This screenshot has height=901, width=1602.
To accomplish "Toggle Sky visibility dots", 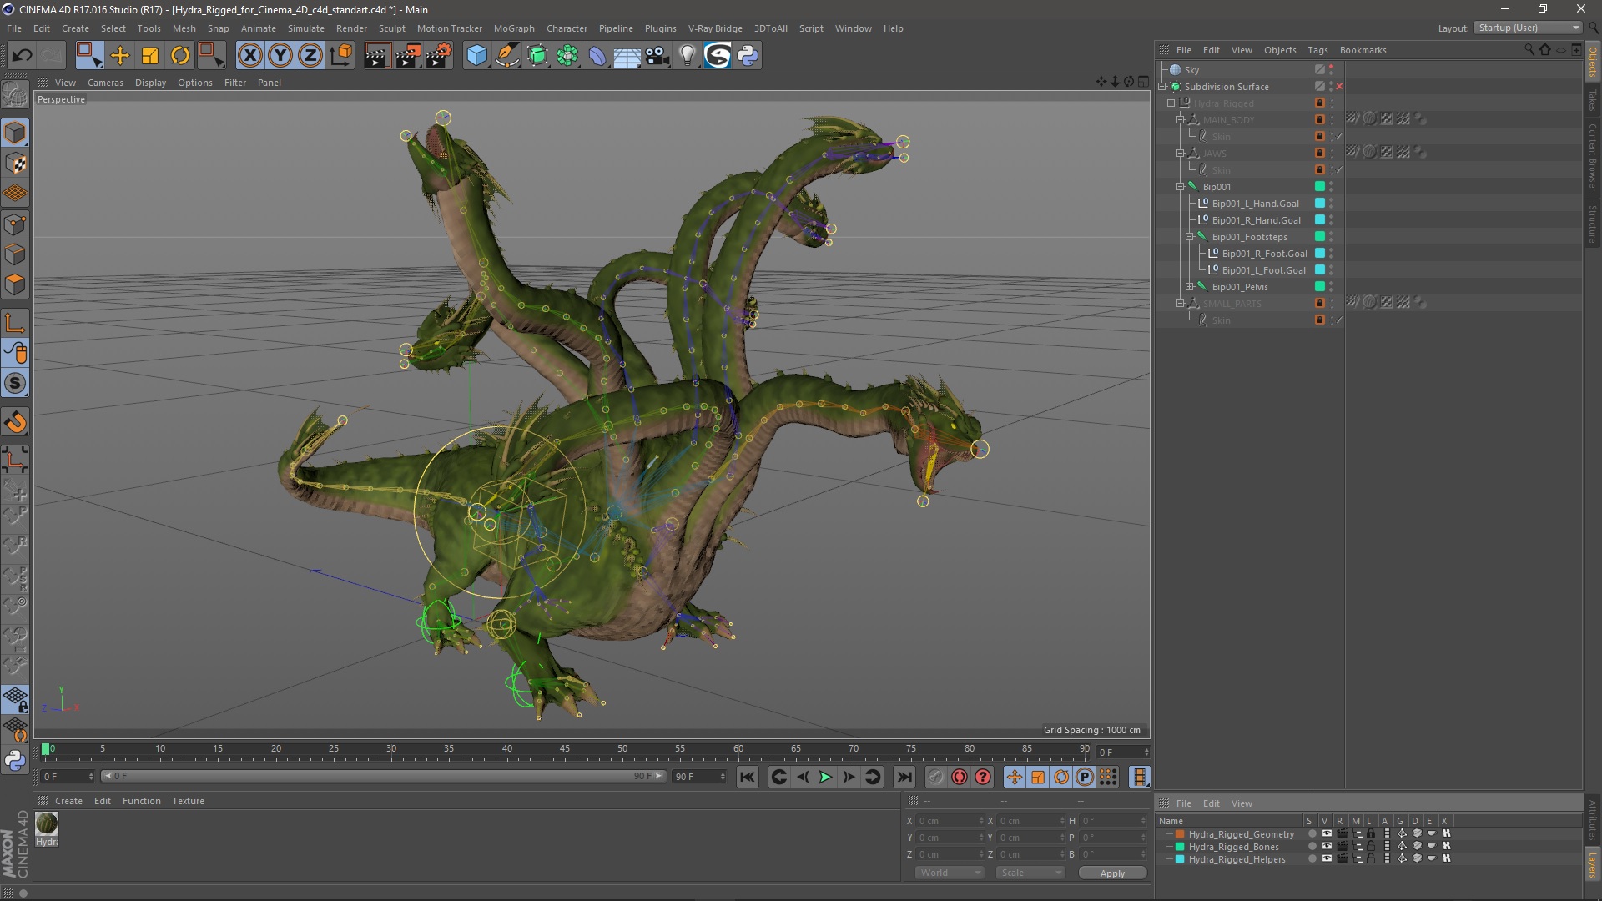I will [x=1332, y=70].
